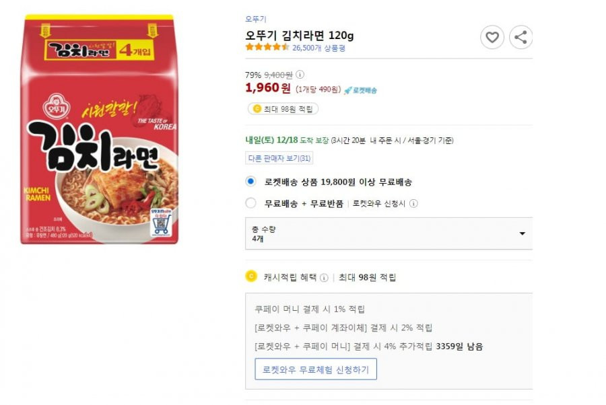This screenshot has width=606, height=405.
Task: Click 다른 판매자 보기(31) button
Action: (279, 158)
